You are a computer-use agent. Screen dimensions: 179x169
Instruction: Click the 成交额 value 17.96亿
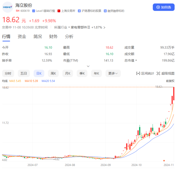pyautogui.click(x=169, y=54)
